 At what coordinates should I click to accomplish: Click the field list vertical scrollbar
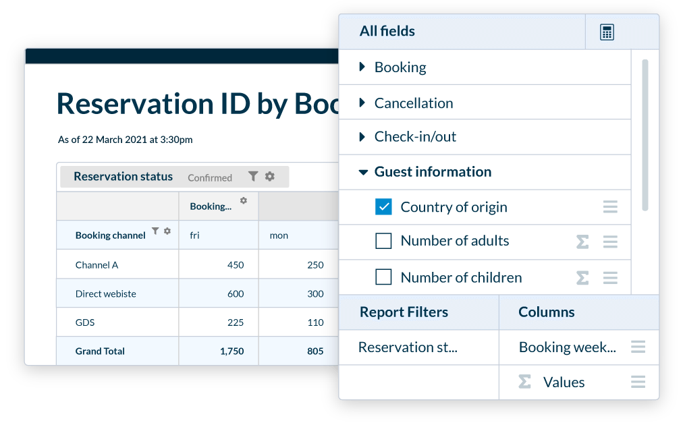[x=645, y=135]
